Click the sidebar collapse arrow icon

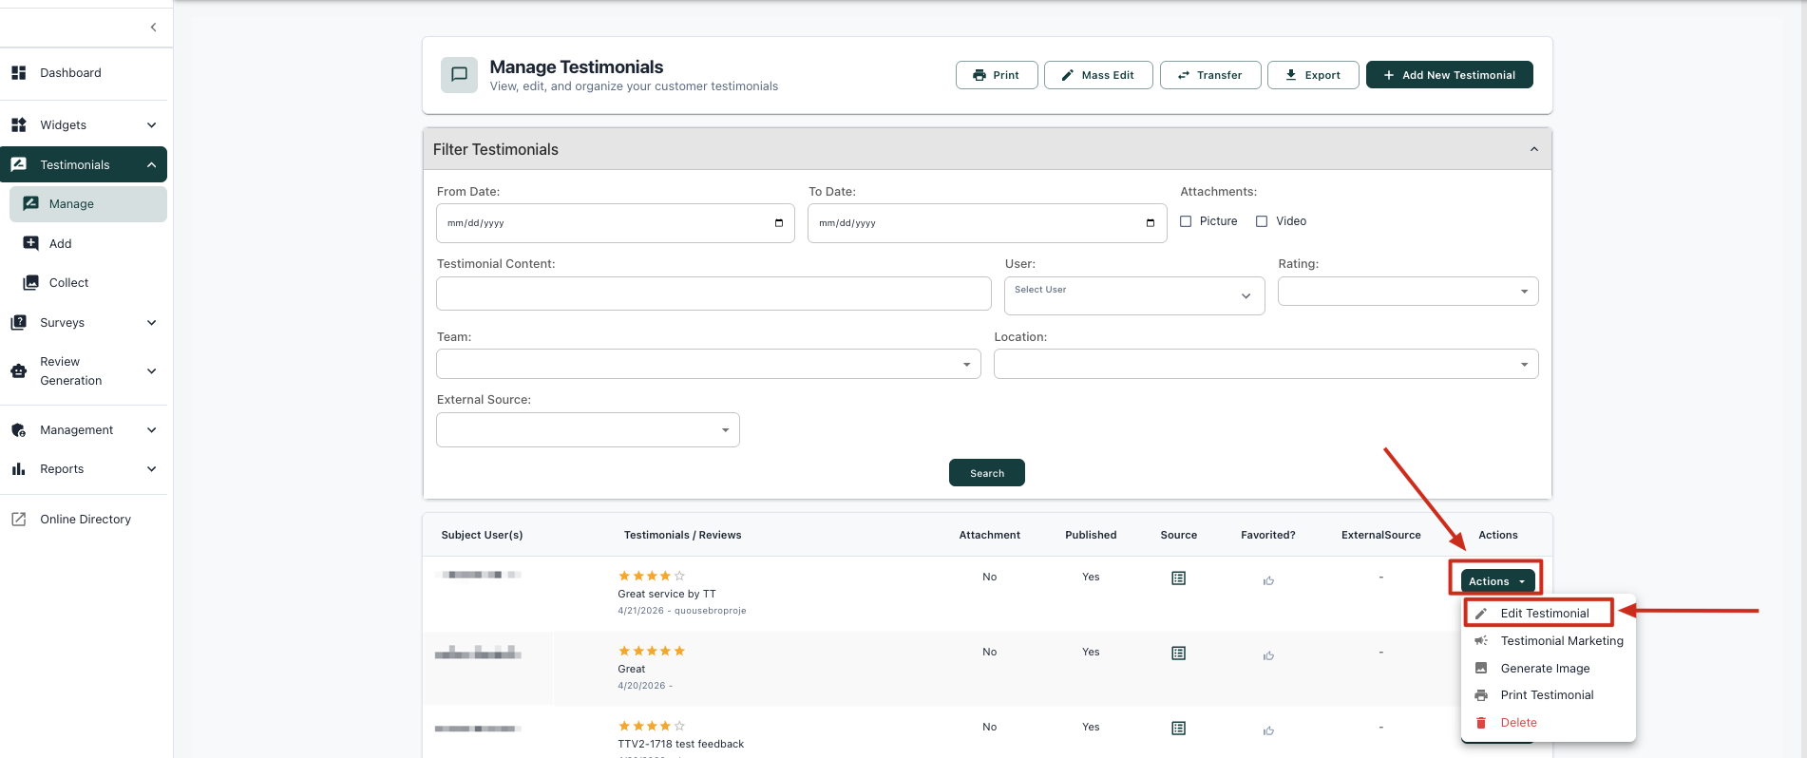(153, 28)
